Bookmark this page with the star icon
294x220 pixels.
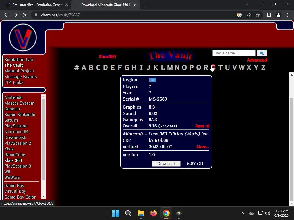pos(258,15)
